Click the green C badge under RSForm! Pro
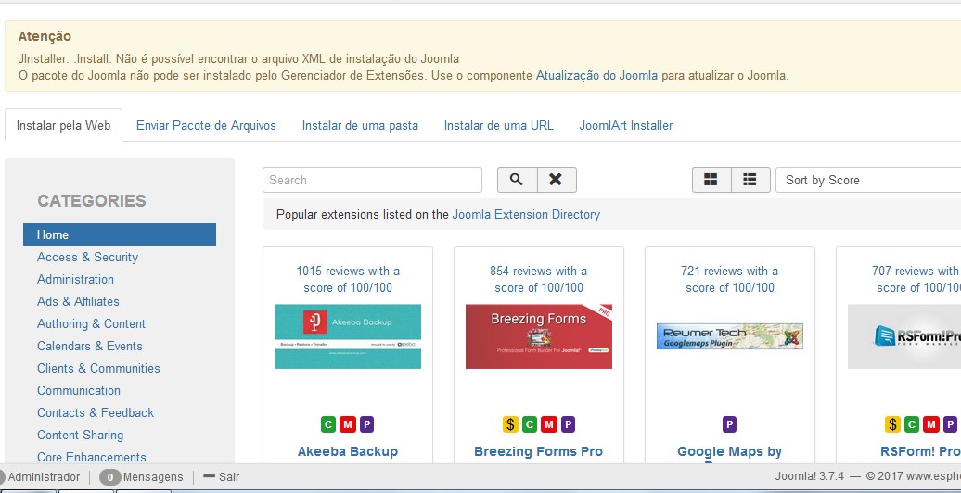The width and height of the screenshot is (961, 493). (x=911, y=424)
